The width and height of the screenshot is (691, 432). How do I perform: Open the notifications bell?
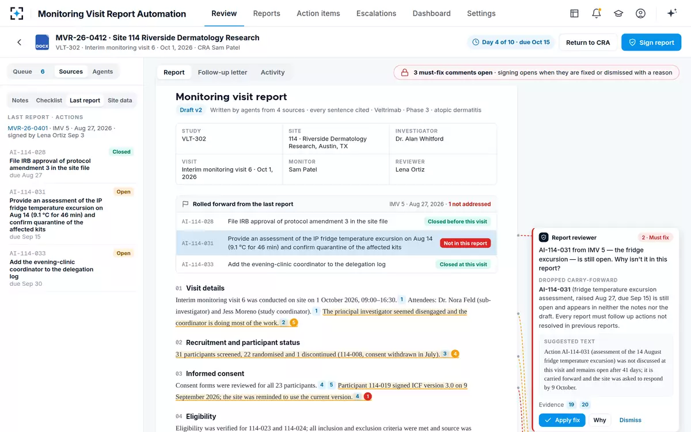(597, 13)
